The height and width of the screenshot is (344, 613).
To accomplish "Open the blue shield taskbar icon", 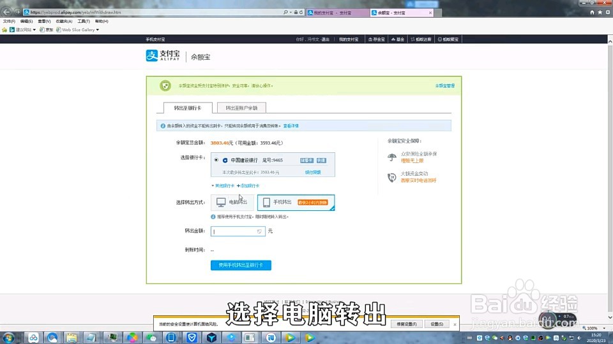I will click(192, 338).
